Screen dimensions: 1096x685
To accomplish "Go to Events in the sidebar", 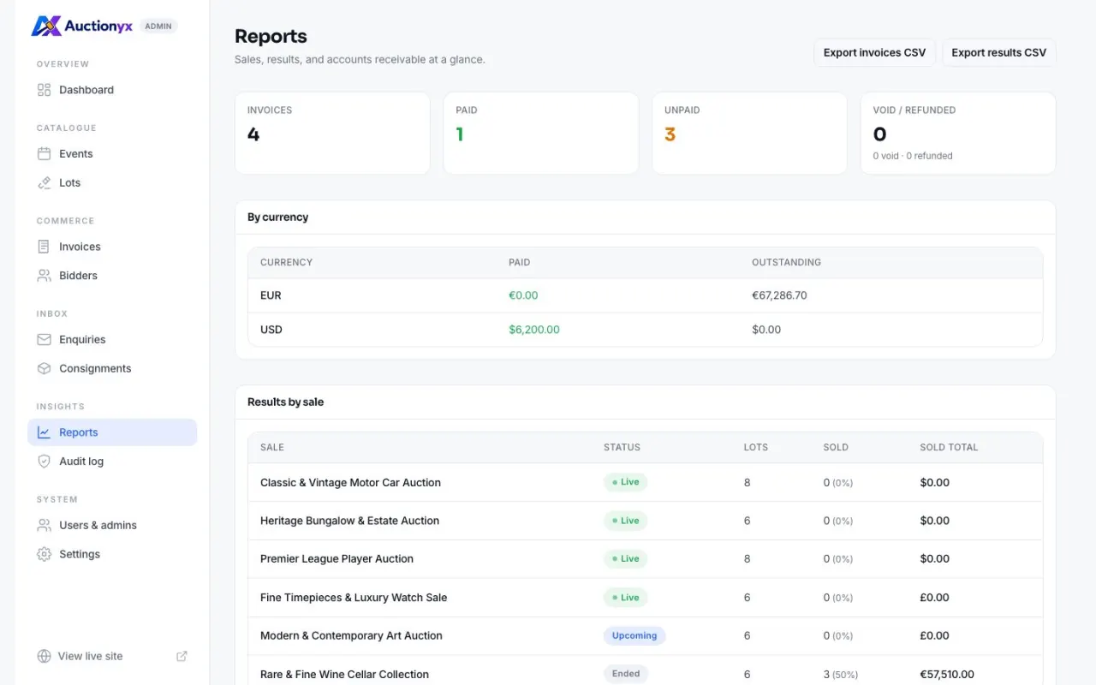I will (x=112, y=154).
